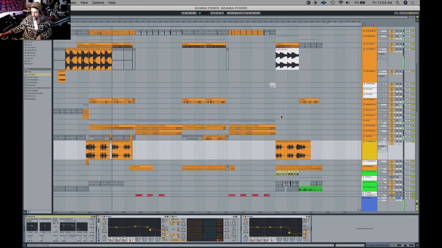This screenshot has height=248, width=442.
Task: Unfold the BOWSER FLUTE track
Action: (x=364, y=105)
